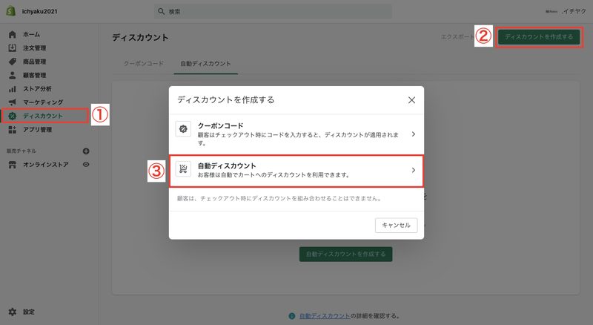This screenshot has width=593, height=325.
Task: Click the ディスカウント badge icon in sidebar
Action: [x=13, y=116]
